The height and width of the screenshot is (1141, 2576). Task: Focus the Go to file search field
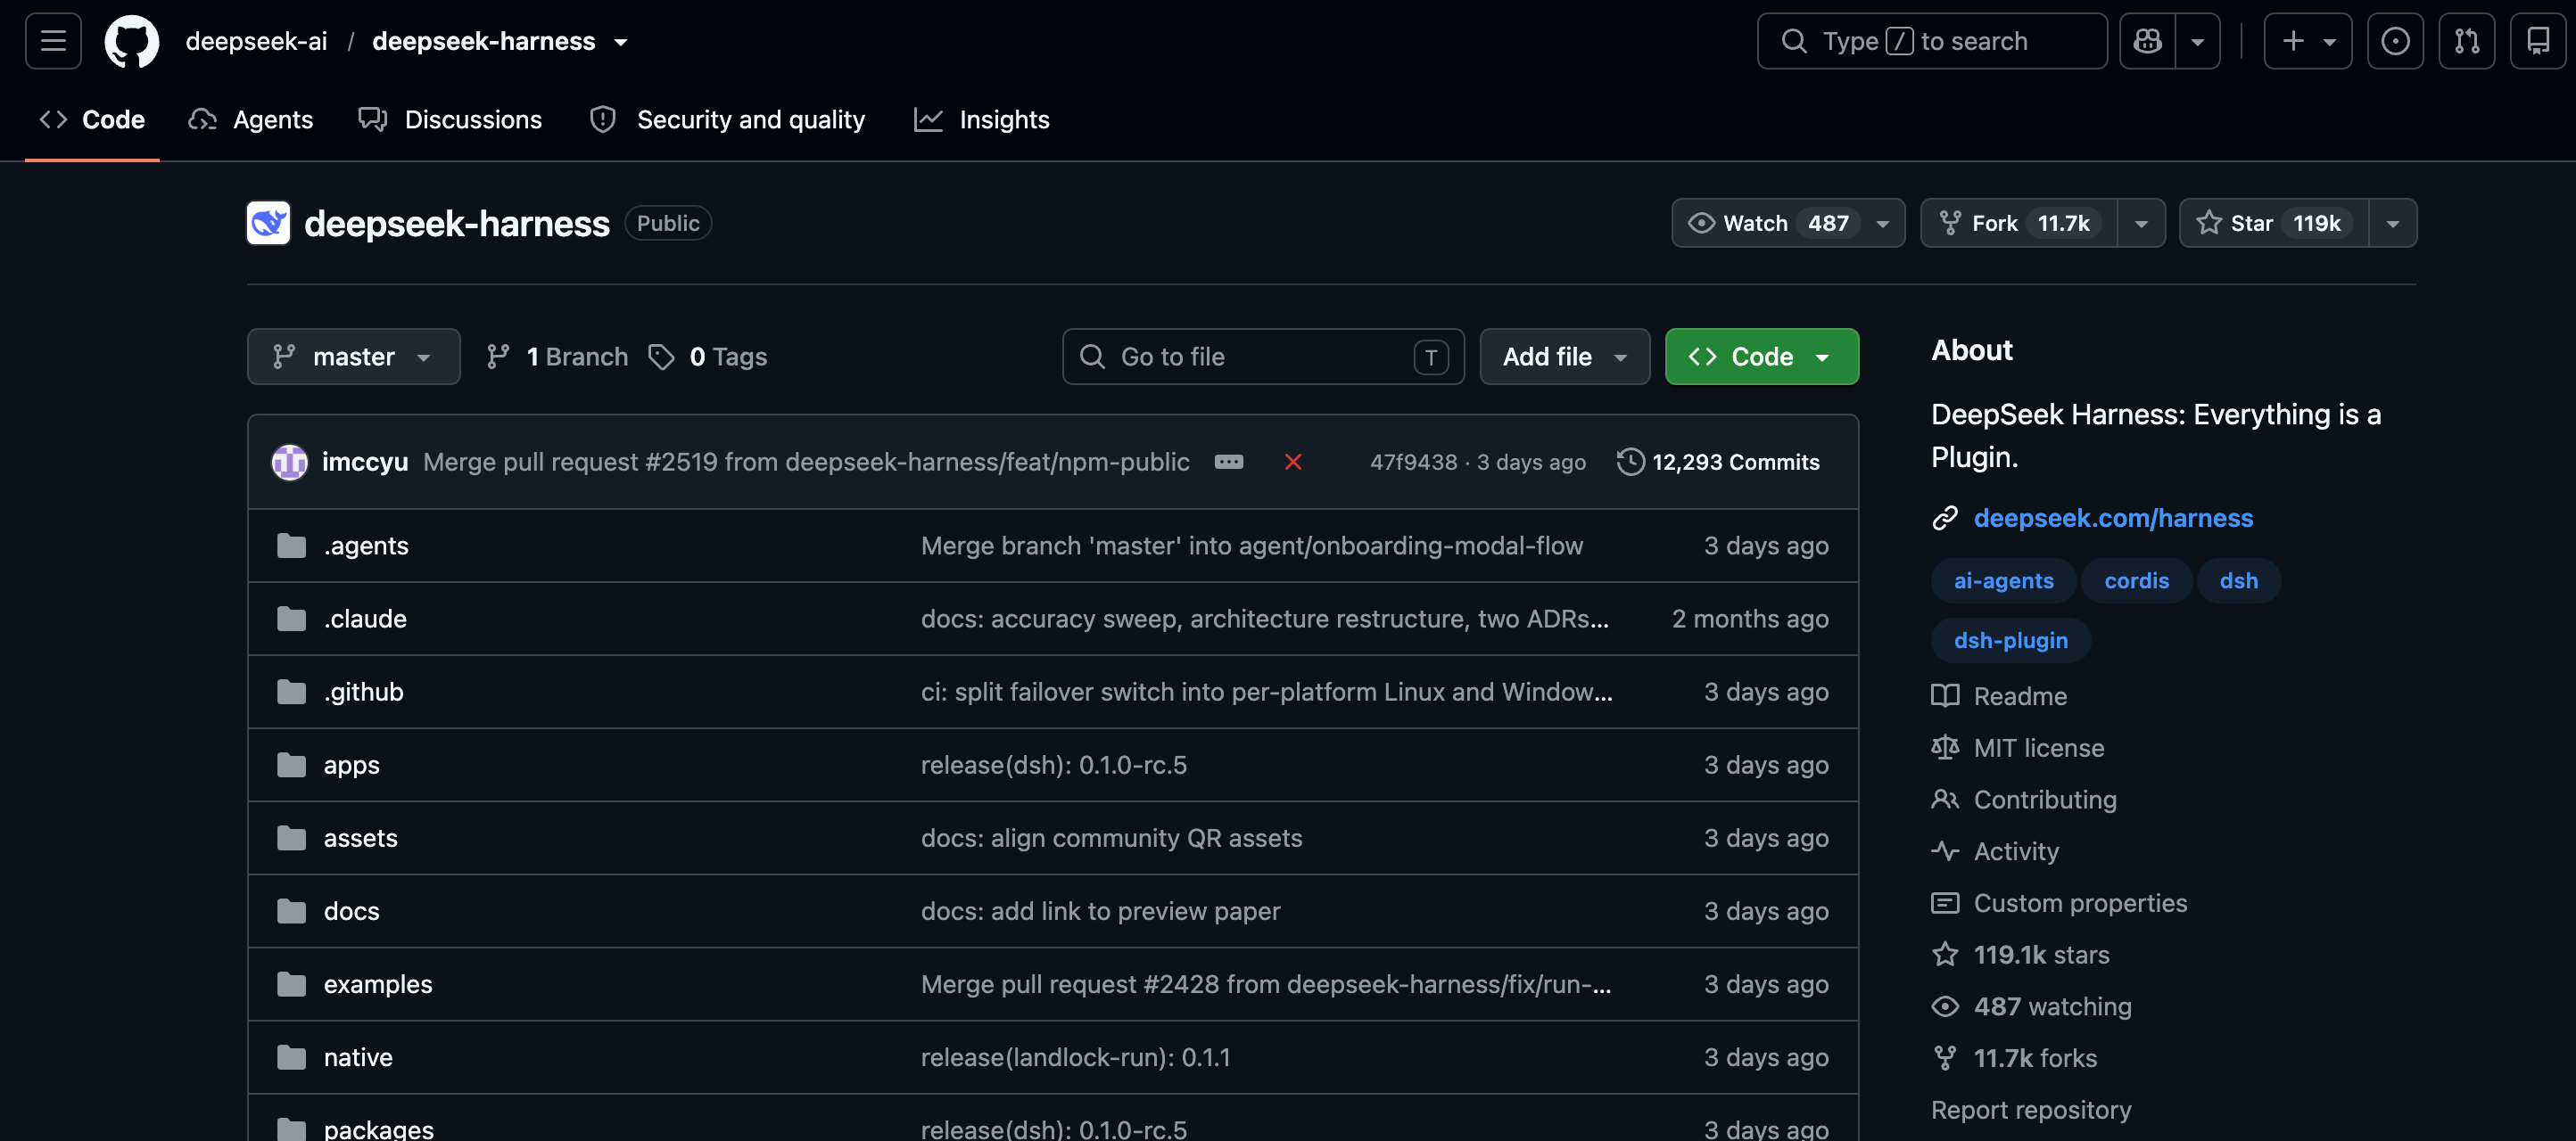point(1263,357)
